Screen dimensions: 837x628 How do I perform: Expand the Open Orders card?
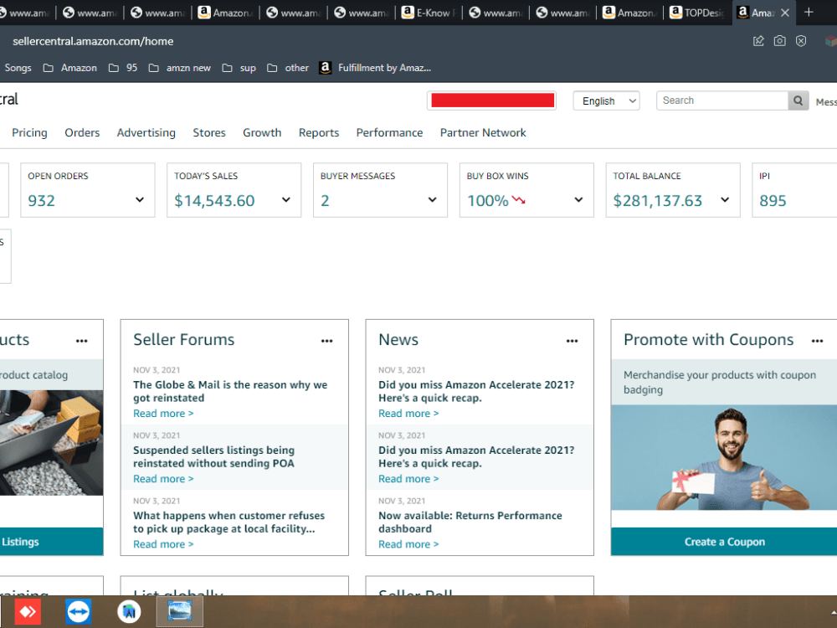[x=140, y=200]
